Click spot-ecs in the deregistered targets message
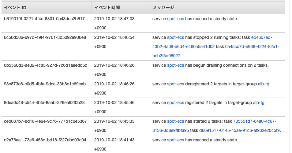Image resolution: width=292 pixels, height=153 pixels. click(x=175, y=84)
